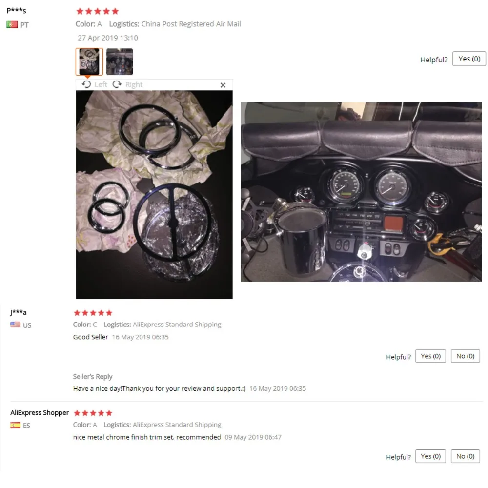Vote Yes (0) on AliExpress Shopper's review

point(430,456)
